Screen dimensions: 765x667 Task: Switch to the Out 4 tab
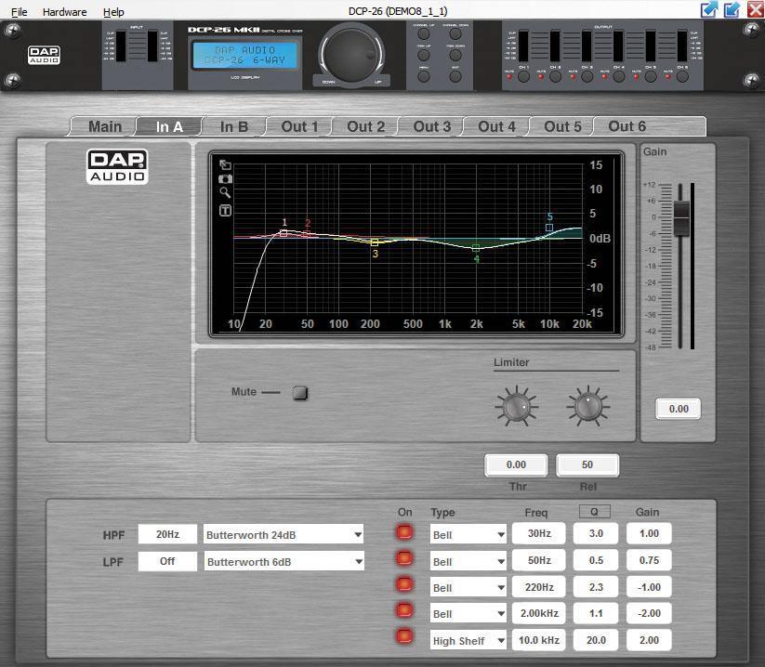pyautogui.click(x=496, y=126)
